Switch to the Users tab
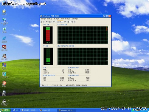The width and height of the screenshot is (149, 112). tap(73, 22)
